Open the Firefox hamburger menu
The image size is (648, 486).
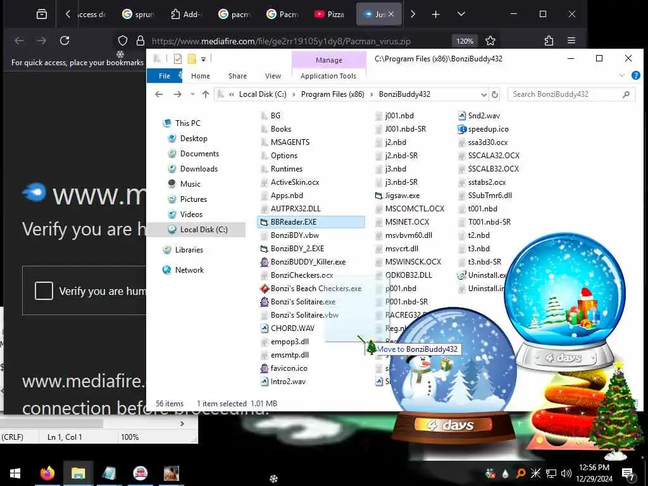[x=571, y=40]
